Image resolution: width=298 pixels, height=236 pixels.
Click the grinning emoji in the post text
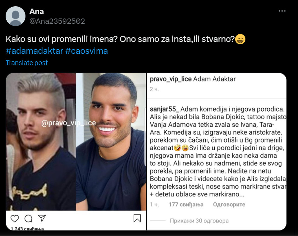point(240,39)
